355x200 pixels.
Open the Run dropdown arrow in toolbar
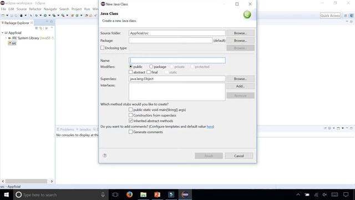click(49, 16)
